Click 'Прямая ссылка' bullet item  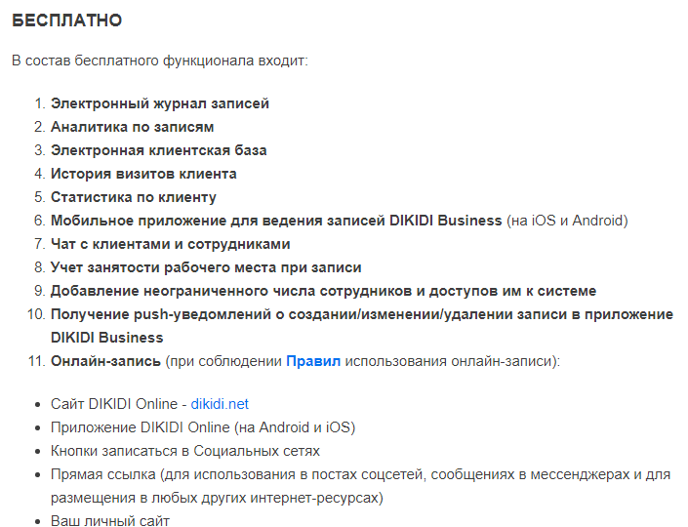click(x=360, y=486)
